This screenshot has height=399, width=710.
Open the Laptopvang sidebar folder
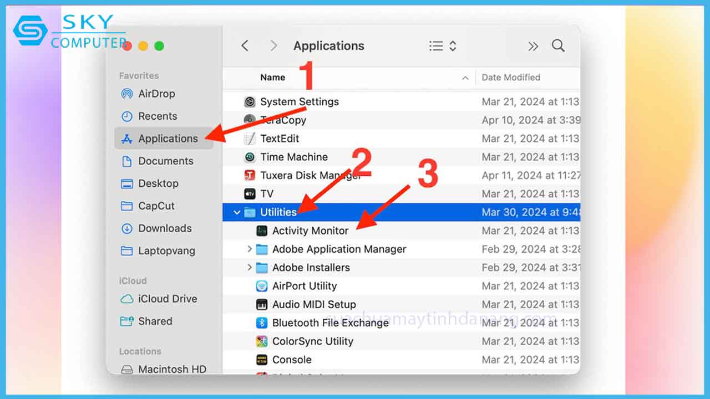click(x=158, y=250)
